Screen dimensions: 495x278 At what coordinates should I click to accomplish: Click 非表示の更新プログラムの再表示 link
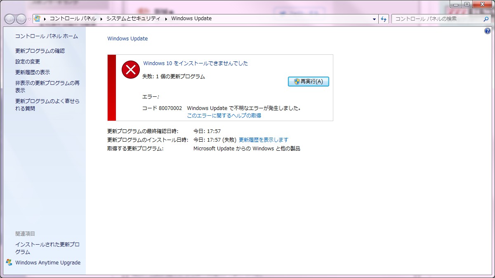(47, 86)
